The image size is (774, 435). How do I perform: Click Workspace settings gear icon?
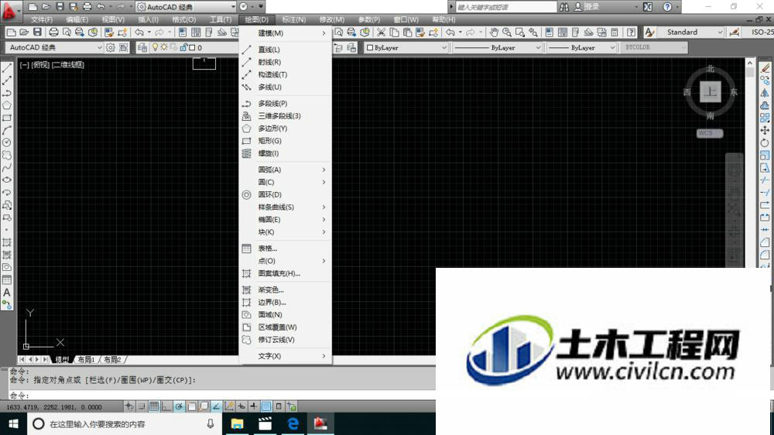(x=110, y=47)
